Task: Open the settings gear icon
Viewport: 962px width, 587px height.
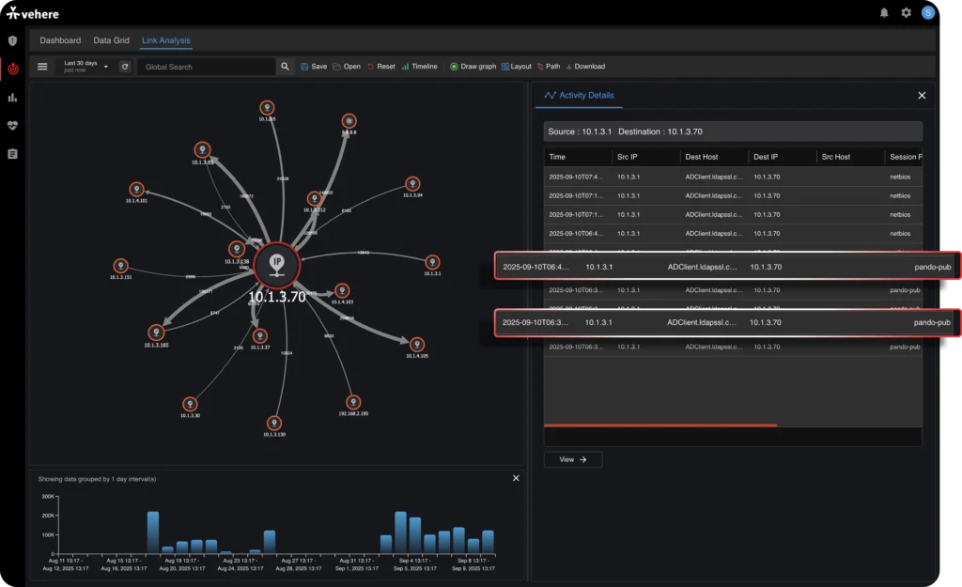Action: pyautogui.click(x=907, y=13)
